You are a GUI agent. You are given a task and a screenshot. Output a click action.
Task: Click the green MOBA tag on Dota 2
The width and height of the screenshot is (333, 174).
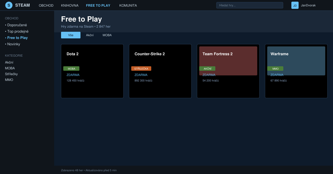pos(71,68)
